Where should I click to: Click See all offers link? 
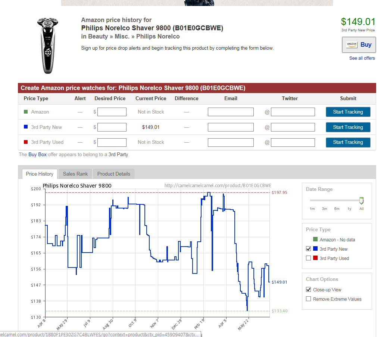click(x=362, y=58)
